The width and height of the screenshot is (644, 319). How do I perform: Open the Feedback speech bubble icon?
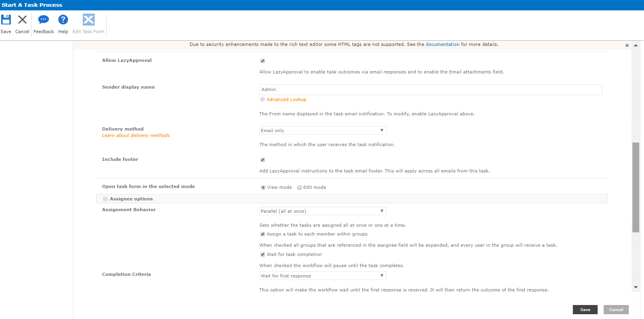[x=44, y=20]
